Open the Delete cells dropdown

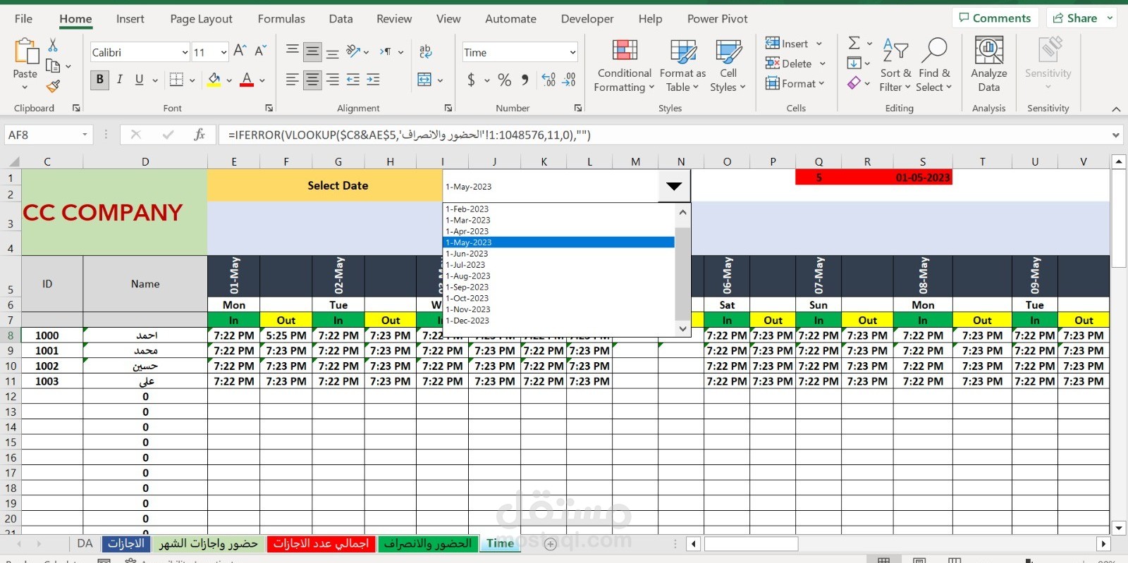coord(822,63)
